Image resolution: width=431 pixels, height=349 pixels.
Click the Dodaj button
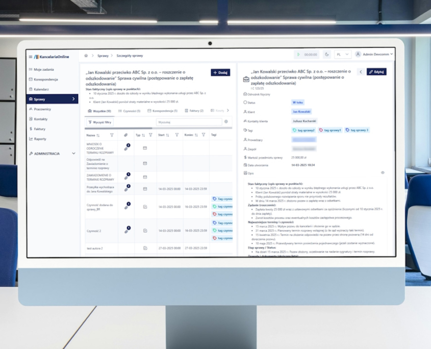(x=220, y=72)
